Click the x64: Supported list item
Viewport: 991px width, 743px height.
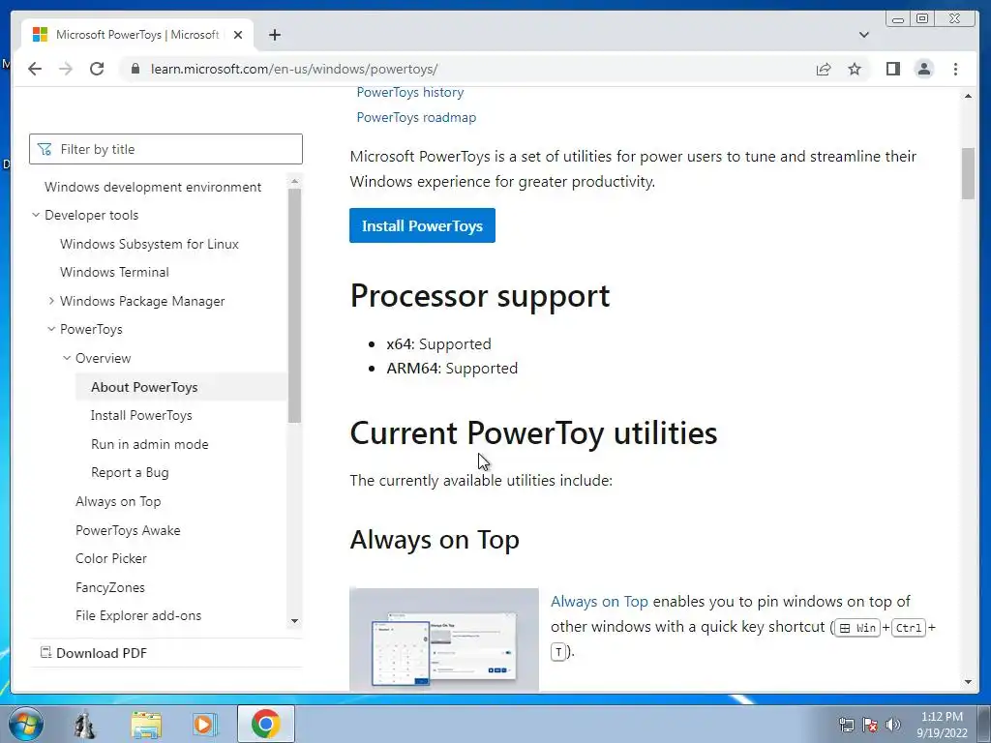[438, 343]
